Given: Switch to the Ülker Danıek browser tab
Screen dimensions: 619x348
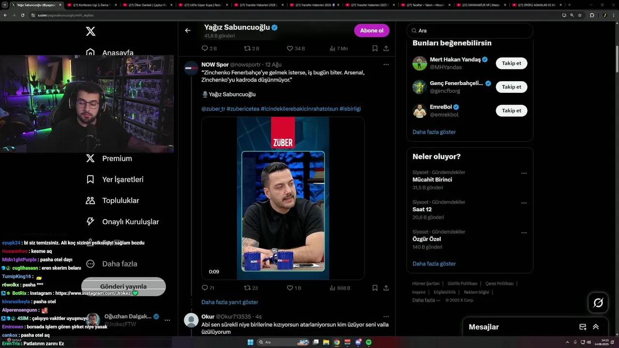Looking at the screenshot, I should point(147,5).
